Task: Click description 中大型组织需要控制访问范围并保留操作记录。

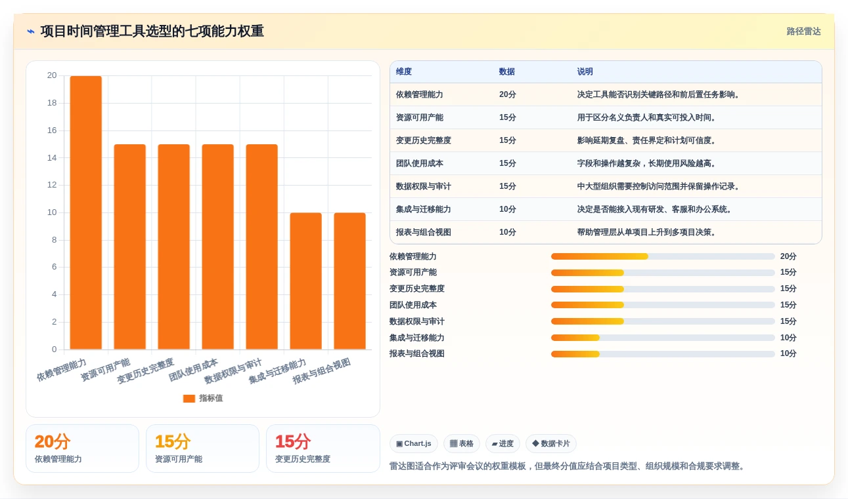Action: coord(660,187)
